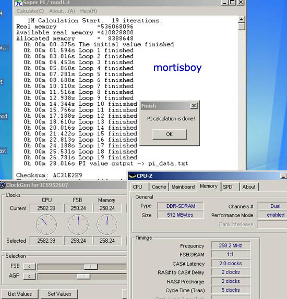Click the Set Values button
Screen dimensions: 287x299
[59, 294]
